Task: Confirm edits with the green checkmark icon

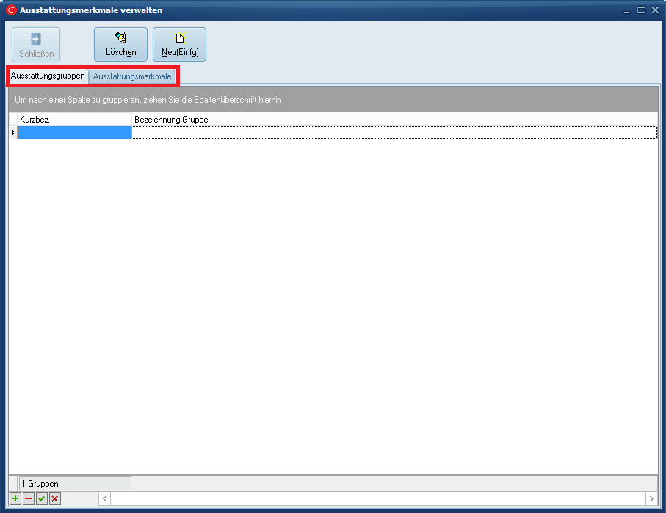Action: [x=42, y=499]
